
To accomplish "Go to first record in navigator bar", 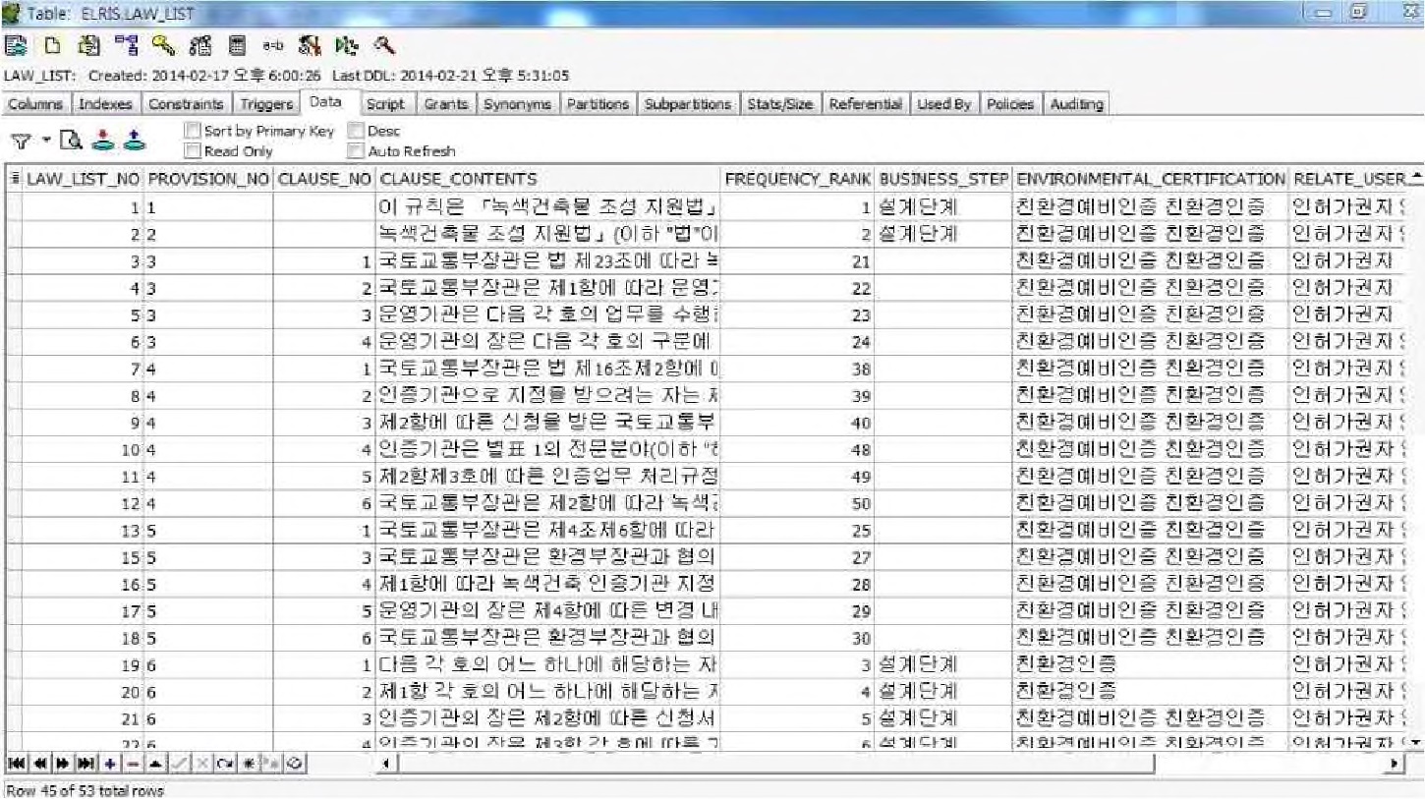I will [x=17, y=763].
